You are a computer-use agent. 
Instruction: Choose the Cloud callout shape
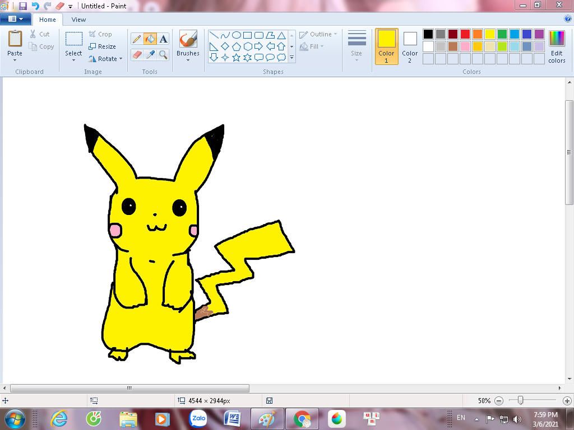[x=281, y=58]
